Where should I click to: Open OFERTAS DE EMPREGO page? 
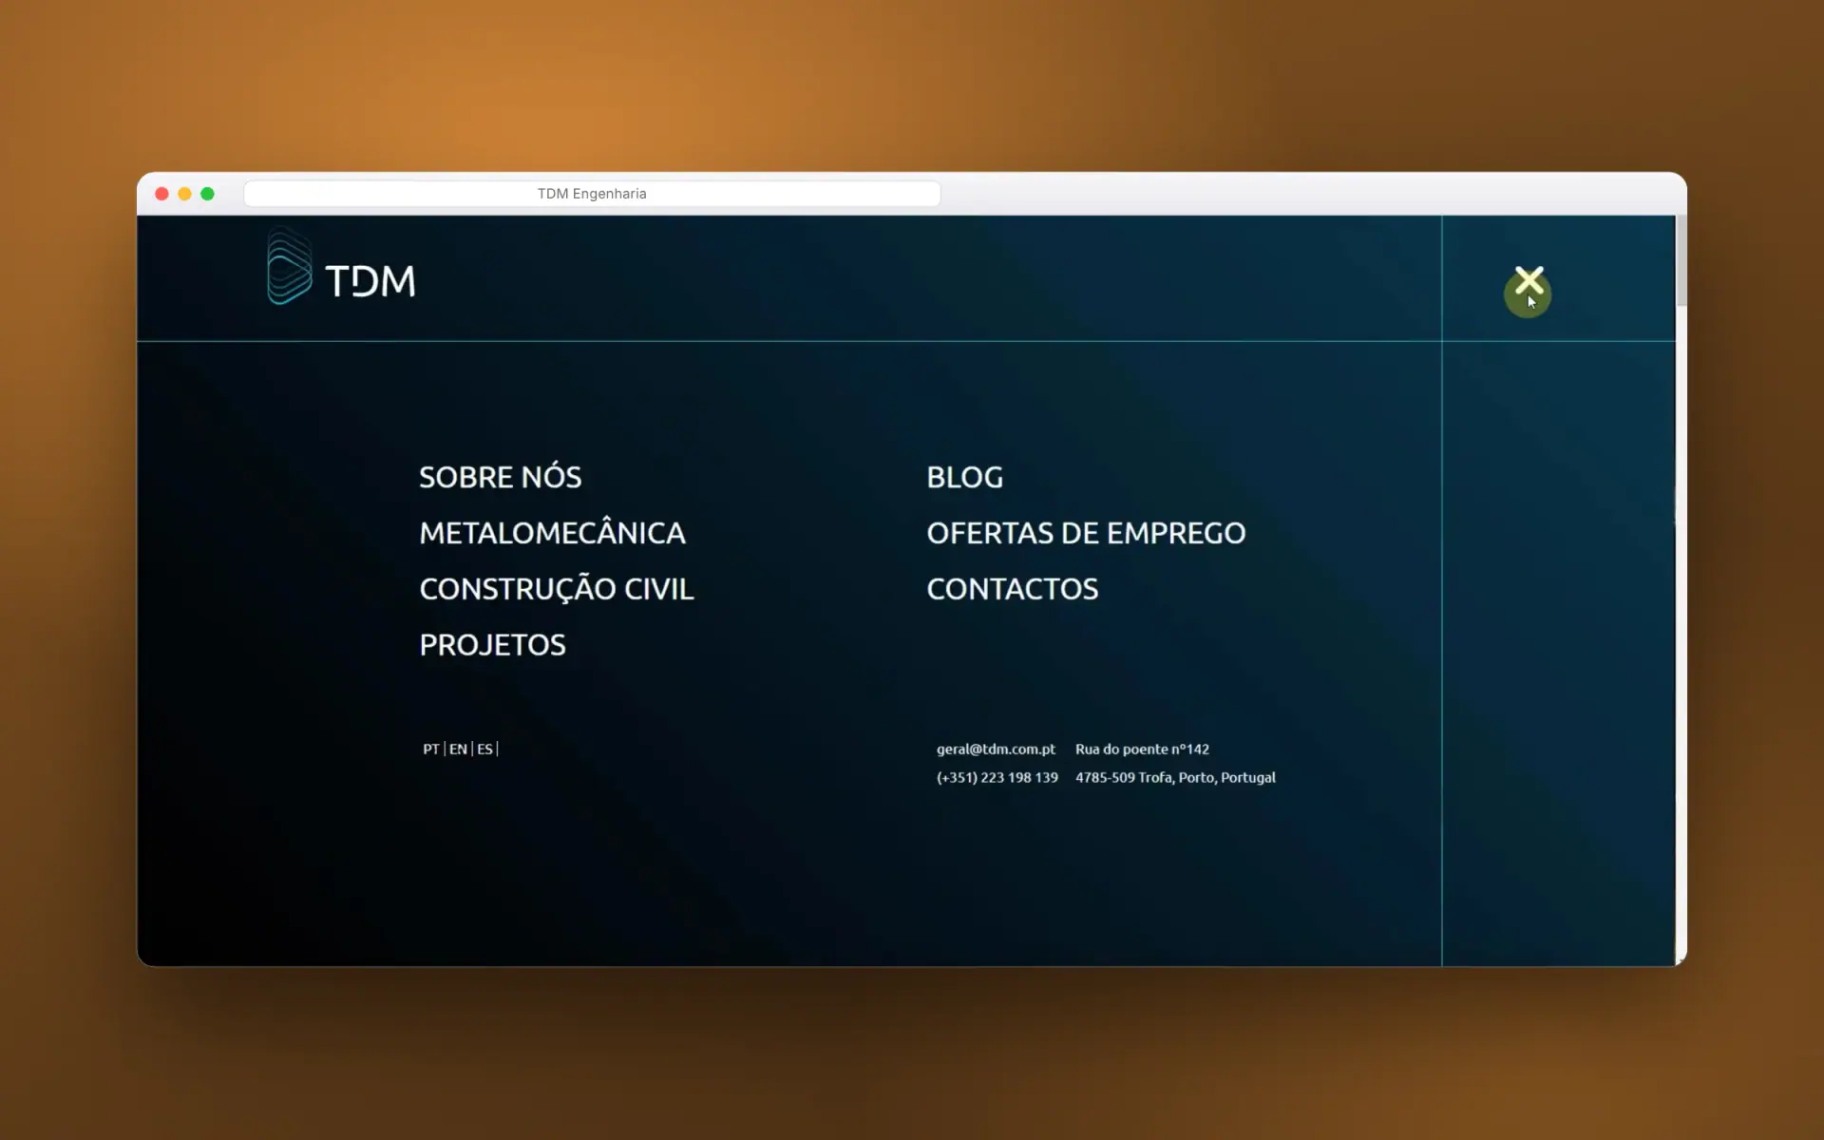point(1086,533)
